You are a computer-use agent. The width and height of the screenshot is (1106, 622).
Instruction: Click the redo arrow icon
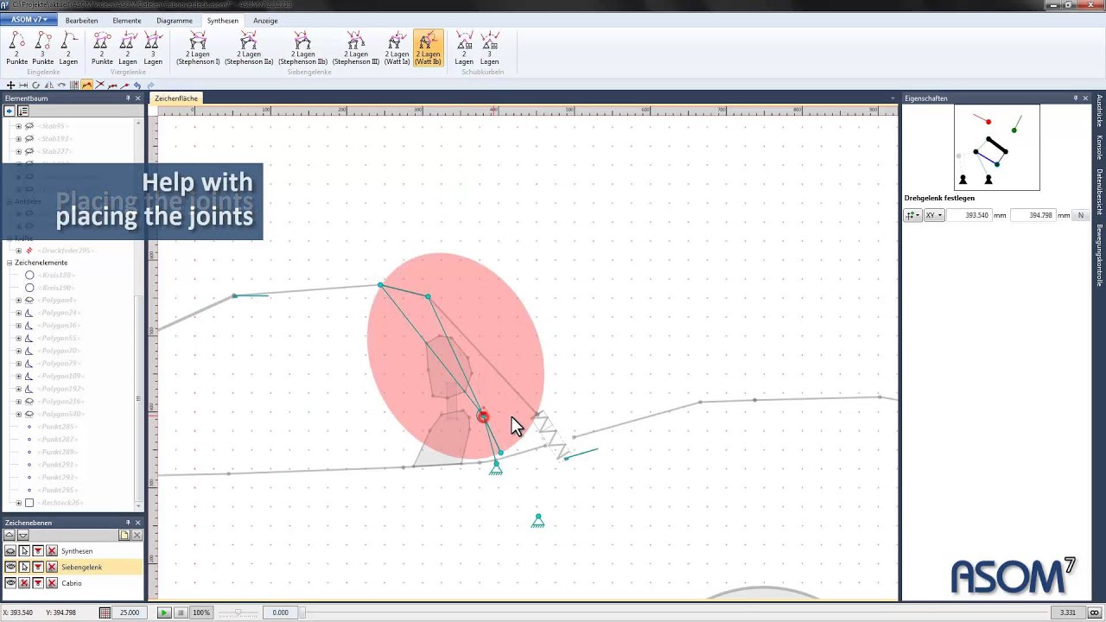coord(150,85)
